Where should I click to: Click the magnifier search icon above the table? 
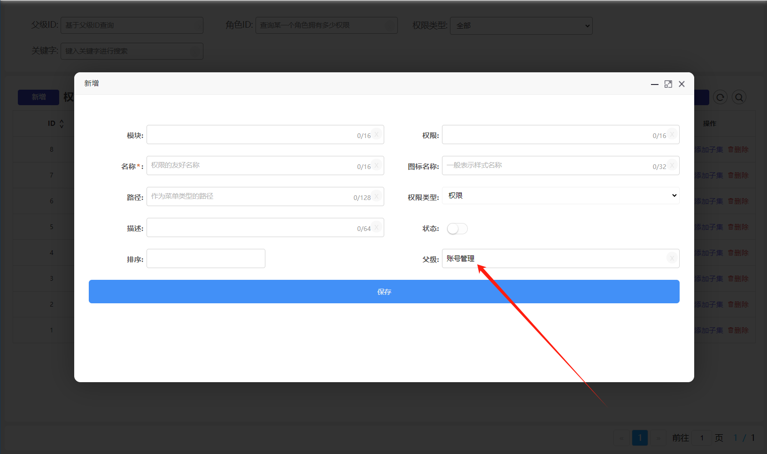[739, 97]
